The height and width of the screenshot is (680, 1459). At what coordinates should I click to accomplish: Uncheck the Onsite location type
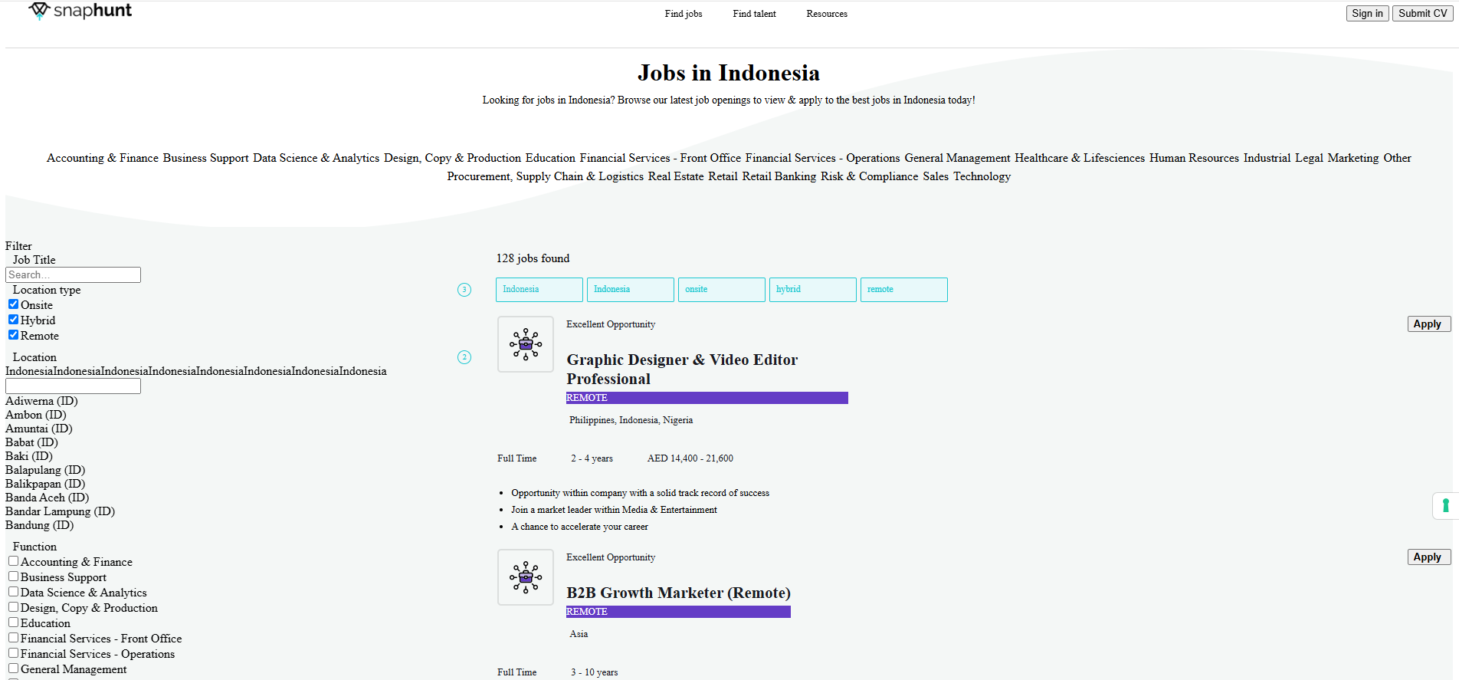pos(13,304)
